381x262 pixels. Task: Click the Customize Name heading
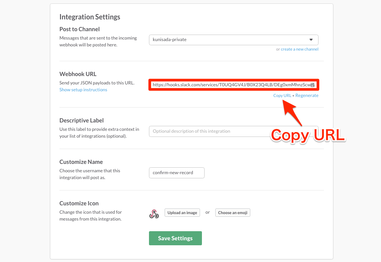click(81, 162)
